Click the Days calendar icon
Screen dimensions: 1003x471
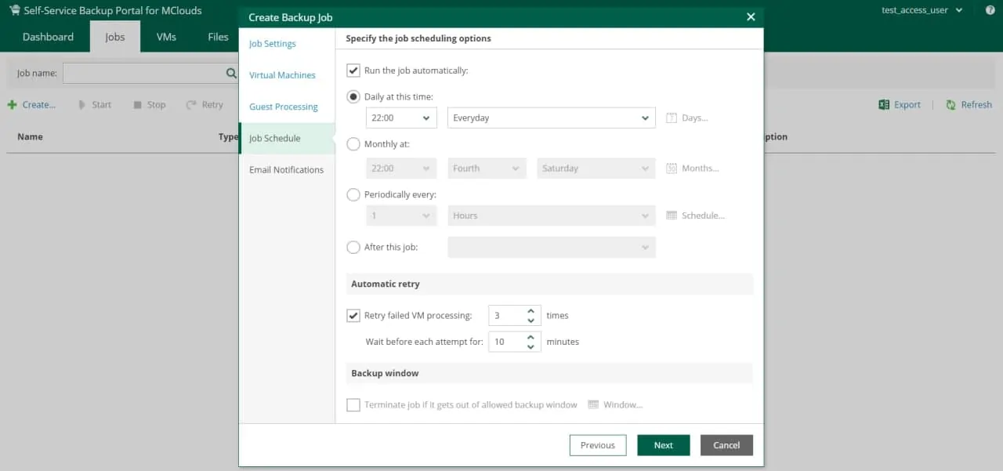(x=672, y=118)
